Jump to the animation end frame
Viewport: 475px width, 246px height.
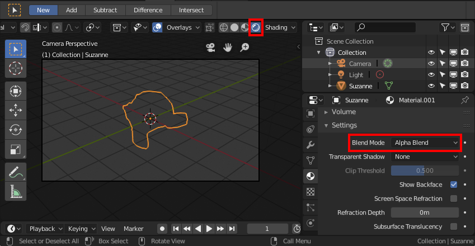coord(232,229)
